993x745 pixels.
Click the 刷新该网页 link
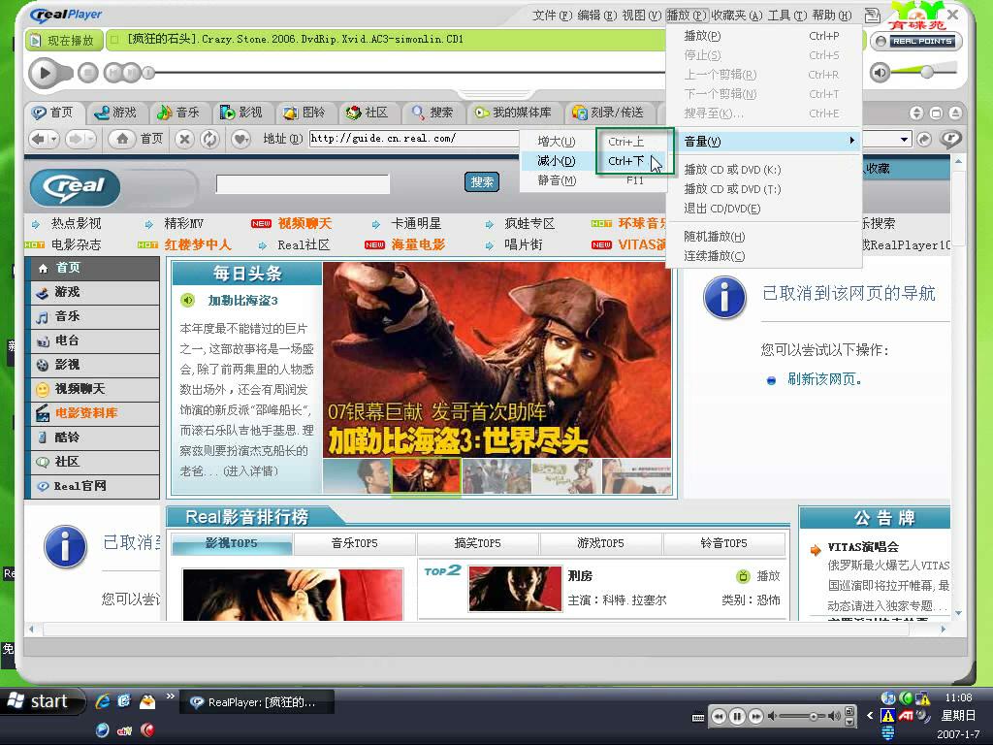click(x=824, y=379)
